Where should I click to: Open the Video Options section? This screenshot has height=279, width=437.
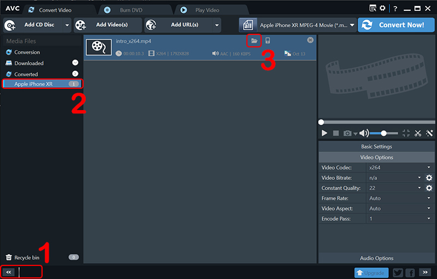(x=376, y=157)
